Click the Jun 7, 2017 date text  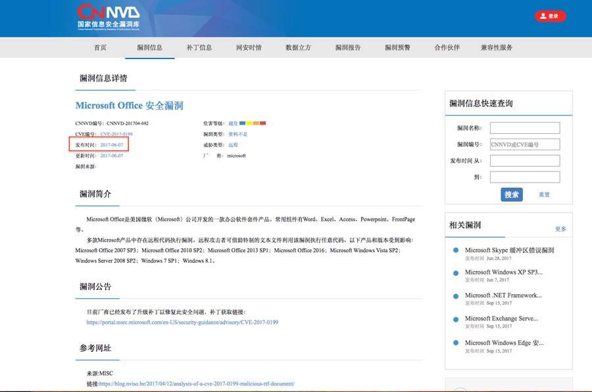[x=498, y=280]
